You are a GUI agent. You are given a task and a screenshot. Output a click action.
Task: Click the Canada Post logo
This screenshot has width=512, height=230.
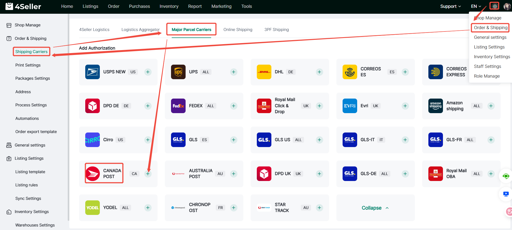click(x=93, y=174)
